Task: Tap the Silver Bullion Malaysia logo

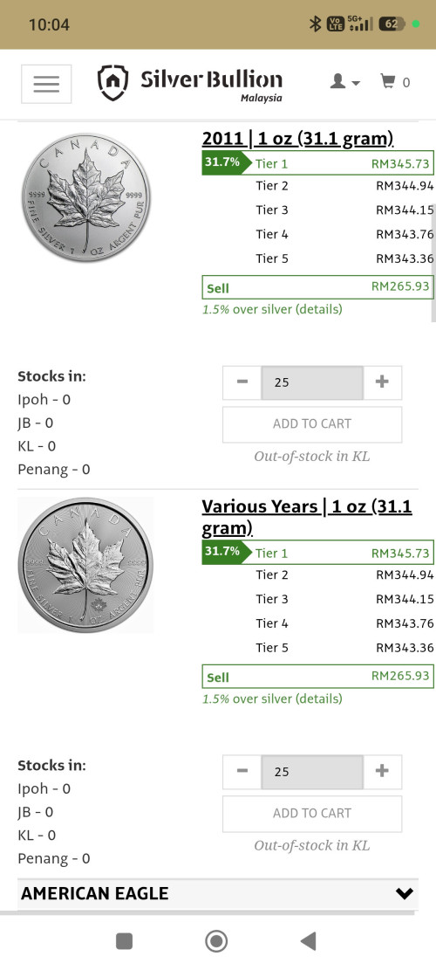Action: tap(190, 83)
